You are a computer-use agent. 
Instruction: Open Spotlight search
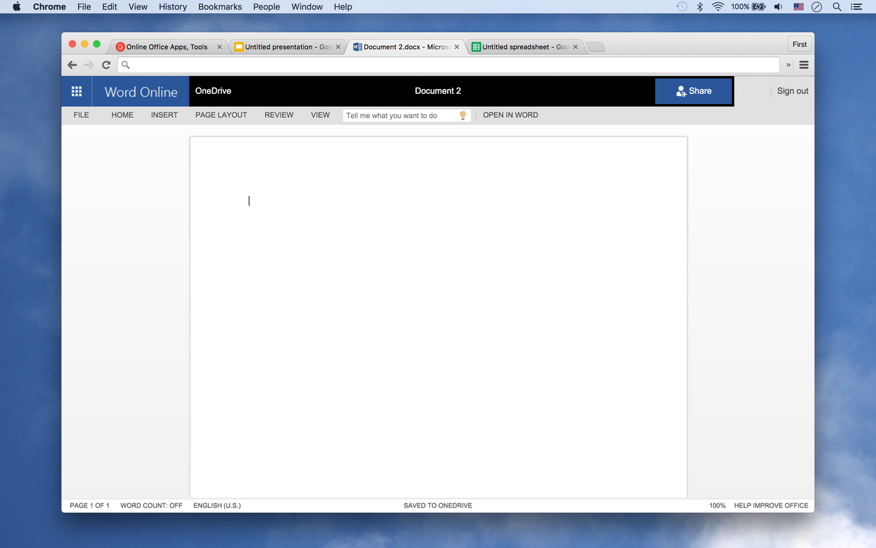[x=836, y=7]
